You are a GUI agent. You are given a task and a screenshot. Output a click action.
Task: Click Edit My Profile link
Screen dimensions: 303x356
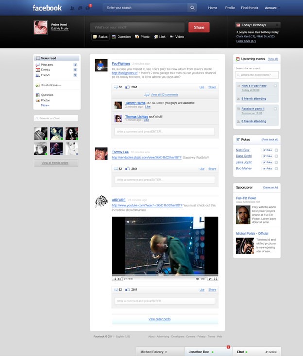60,29
